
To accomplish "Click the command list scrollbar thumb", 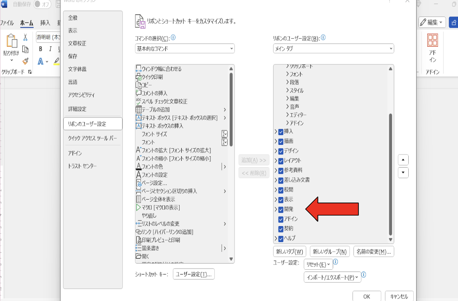I will click(231, 109).
